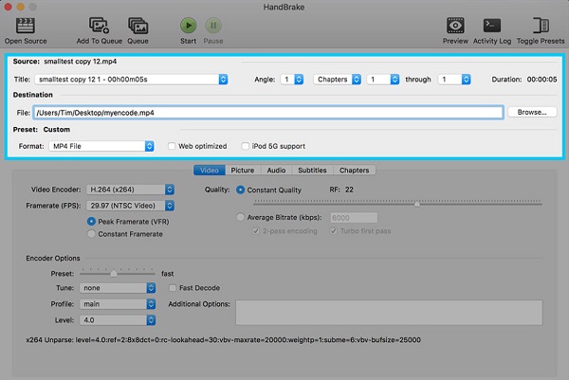Screen dimensions: 569x380
Task: Click the destination File path field
Action: tap(268, 113)
